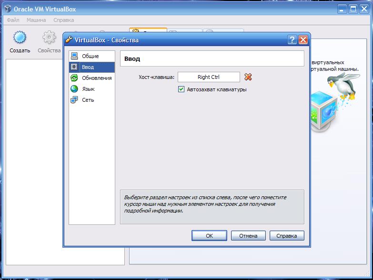
Task: Select the Ввод settings category
Action: pyautogui.click(x=92, y=67)
